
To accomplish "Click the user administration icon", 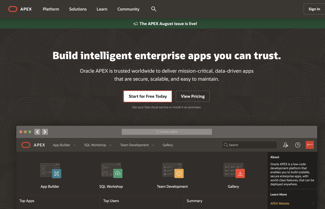I will coord(286,145).
